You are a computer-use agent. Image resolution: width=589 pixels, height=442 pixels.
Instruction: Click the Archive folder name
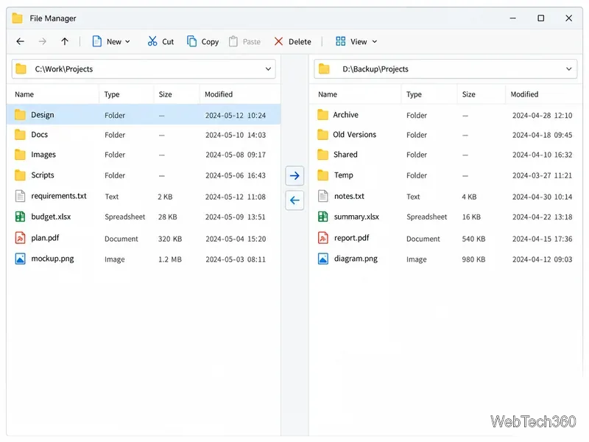coord(345,115)
